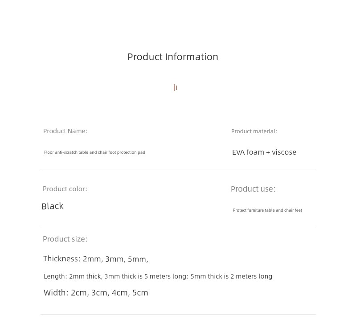Click the word viscose in material value
Viewport: 352px width, 328px height.
[x=284, y=152]
